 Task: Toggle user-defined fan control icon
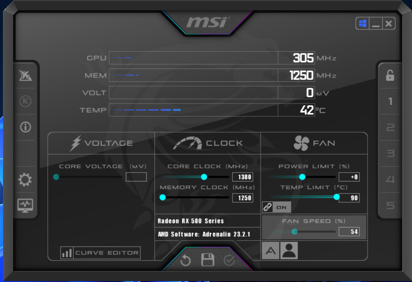tap(289, 250)
